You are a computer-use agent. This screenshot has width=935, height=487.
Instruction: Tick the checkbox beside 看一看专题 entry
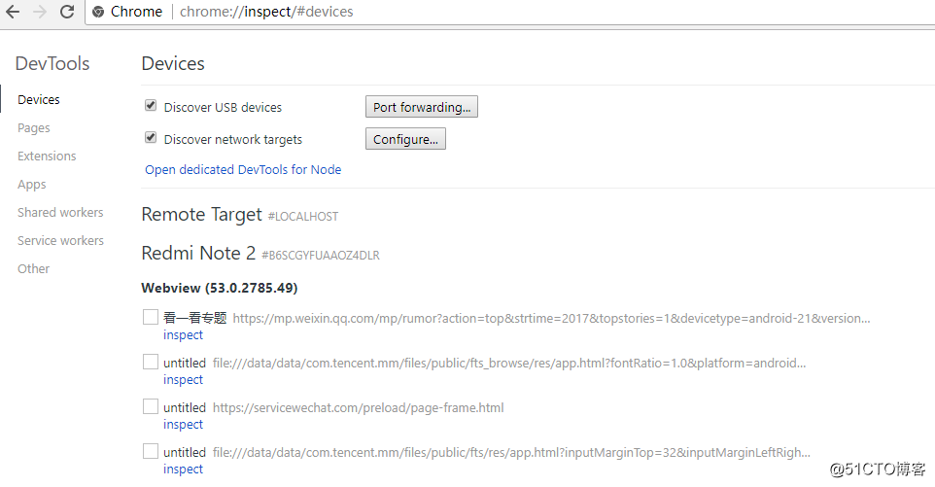[151, 317]
